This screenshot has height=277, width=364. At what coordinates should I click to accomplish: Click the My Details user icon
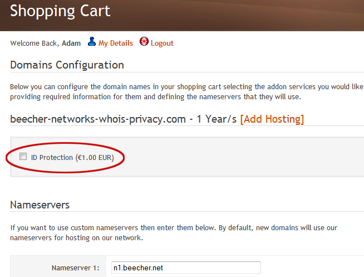(x=92, y=42)
